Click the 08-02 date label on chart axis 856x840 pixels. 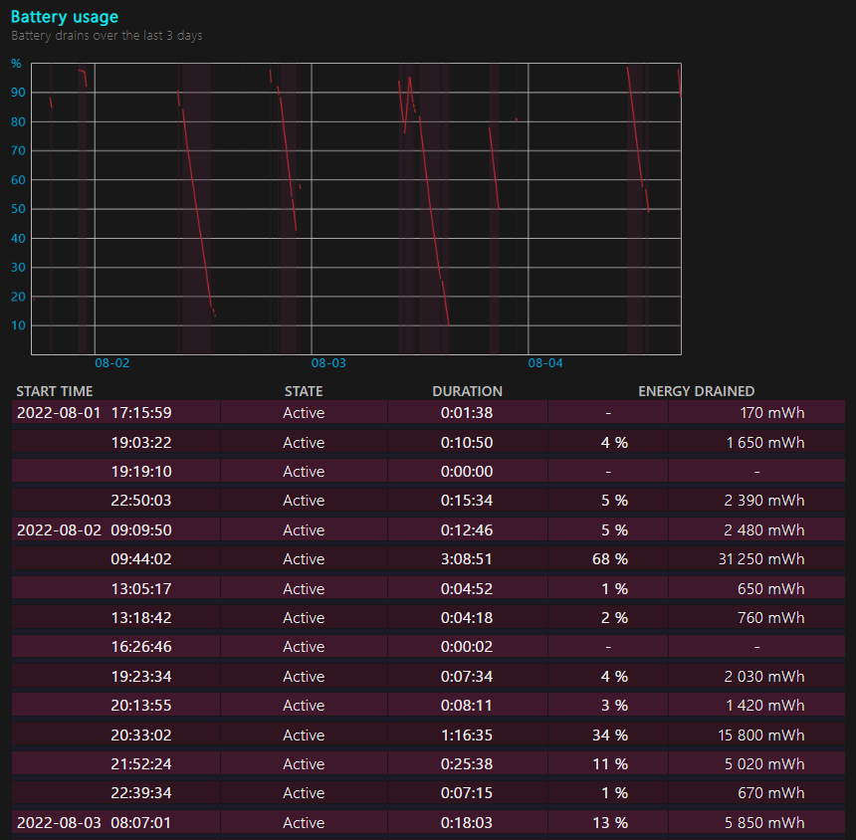[x=111, y=363]
